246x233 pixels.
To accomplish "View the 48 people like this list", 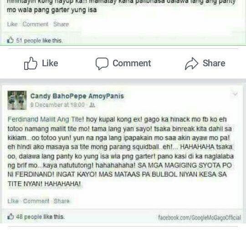I will click(x=40, y=217).
